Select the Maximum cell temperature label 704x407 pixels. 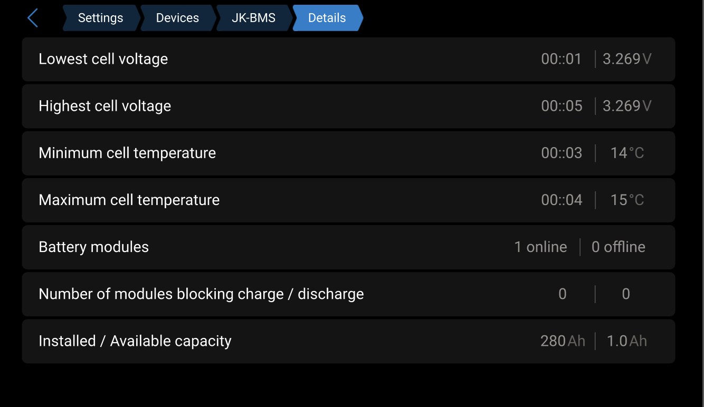[129, 200]
